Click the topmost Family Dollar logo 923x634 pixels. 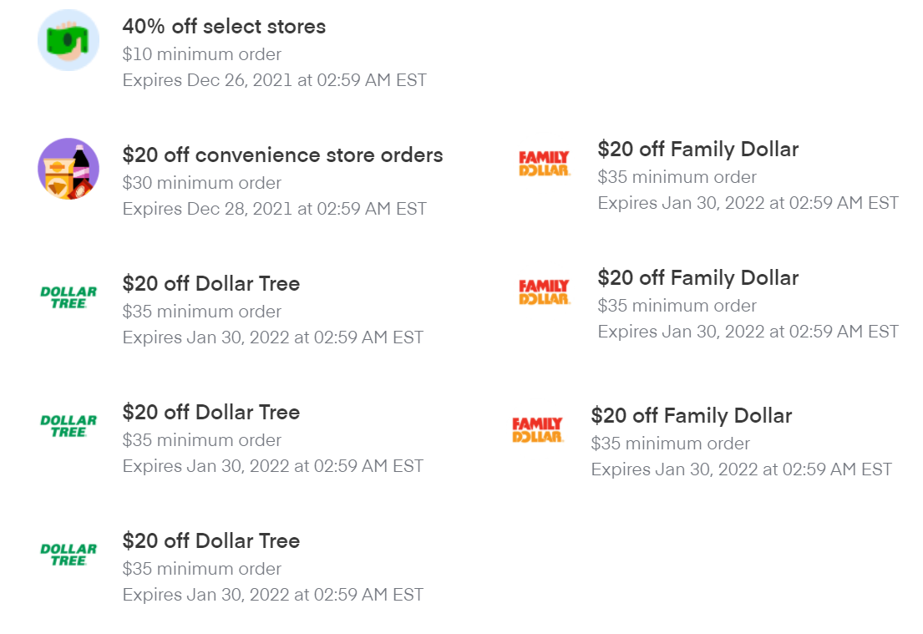(544, 164)
